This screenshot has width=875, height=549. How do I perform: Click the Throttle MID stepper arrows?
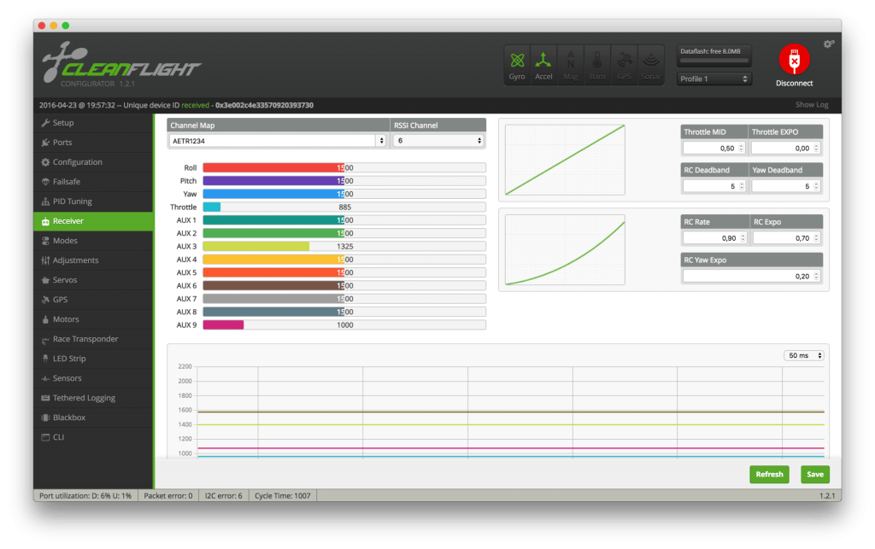click(x=742, y=148)
